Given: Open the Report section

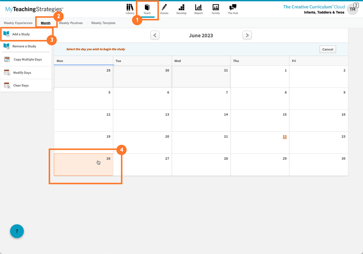Looking at the screenshot, I should [x=198, y=9].
